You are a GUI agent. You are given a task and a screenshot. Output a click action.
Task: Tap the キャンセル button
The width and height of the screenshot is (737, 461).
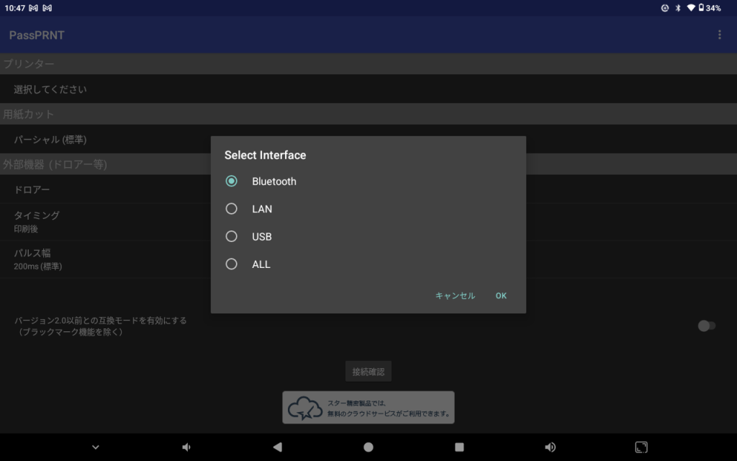click(455, 296)
